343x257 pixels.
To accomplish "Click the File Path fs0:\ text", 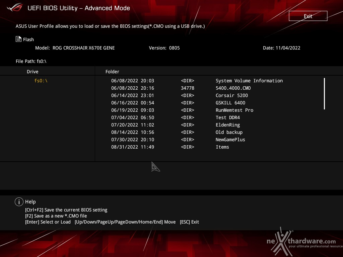I will 31,61.
